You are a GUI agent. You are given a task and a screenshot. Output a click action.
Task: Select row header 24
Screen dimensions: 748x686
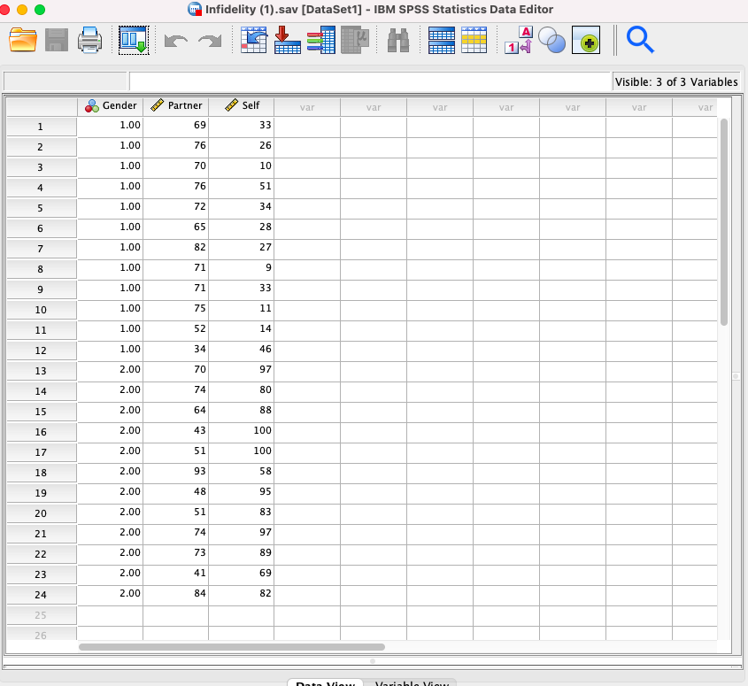42,595
